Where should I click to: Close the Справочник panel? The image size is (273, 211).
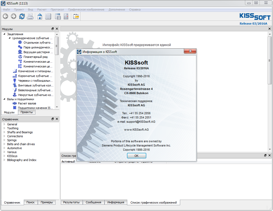coord(57,119)
